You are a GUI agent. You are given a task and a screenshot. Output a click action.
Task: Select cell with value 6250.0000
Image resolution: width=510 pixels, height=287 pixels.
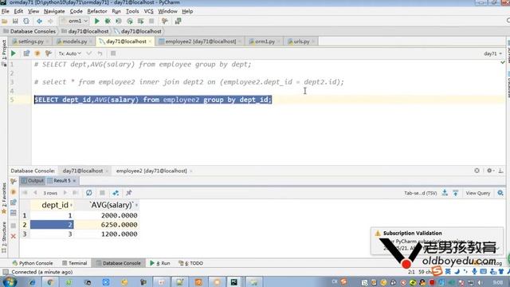coord(107,225)
